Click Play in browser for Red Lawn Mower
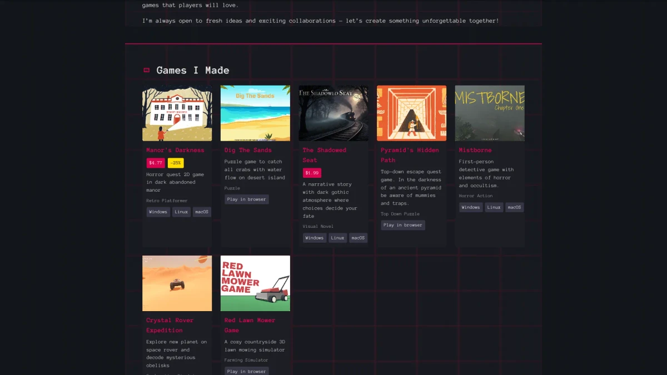Image resolution: width=667 pixels, height=375 pixels. pos(247,371)
